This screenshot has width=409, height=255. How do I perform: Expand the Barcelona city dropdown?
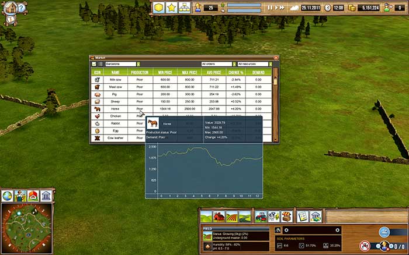coord(138,64)
